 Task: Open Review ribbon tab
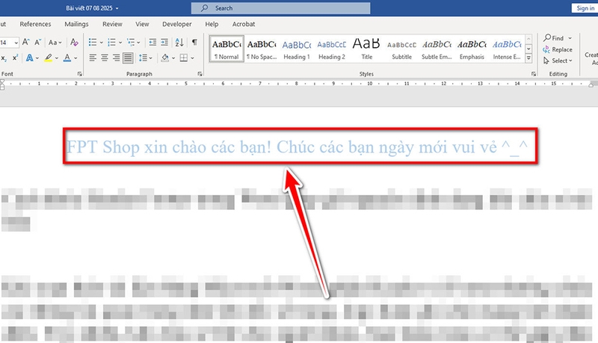click(x=112, y=24)
